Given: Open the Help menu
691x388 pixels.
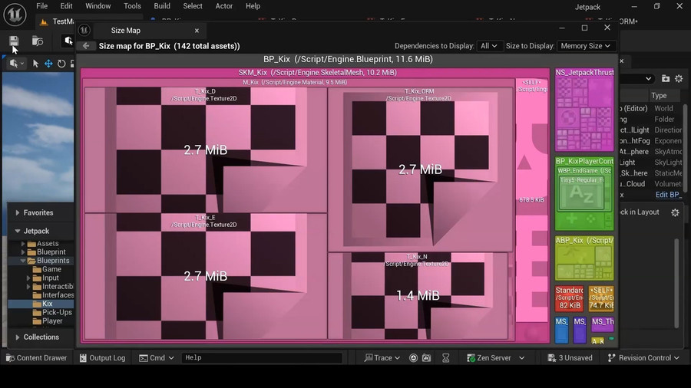Looking at the screenshot, I should pyautogui.click(x=253, y=6).
